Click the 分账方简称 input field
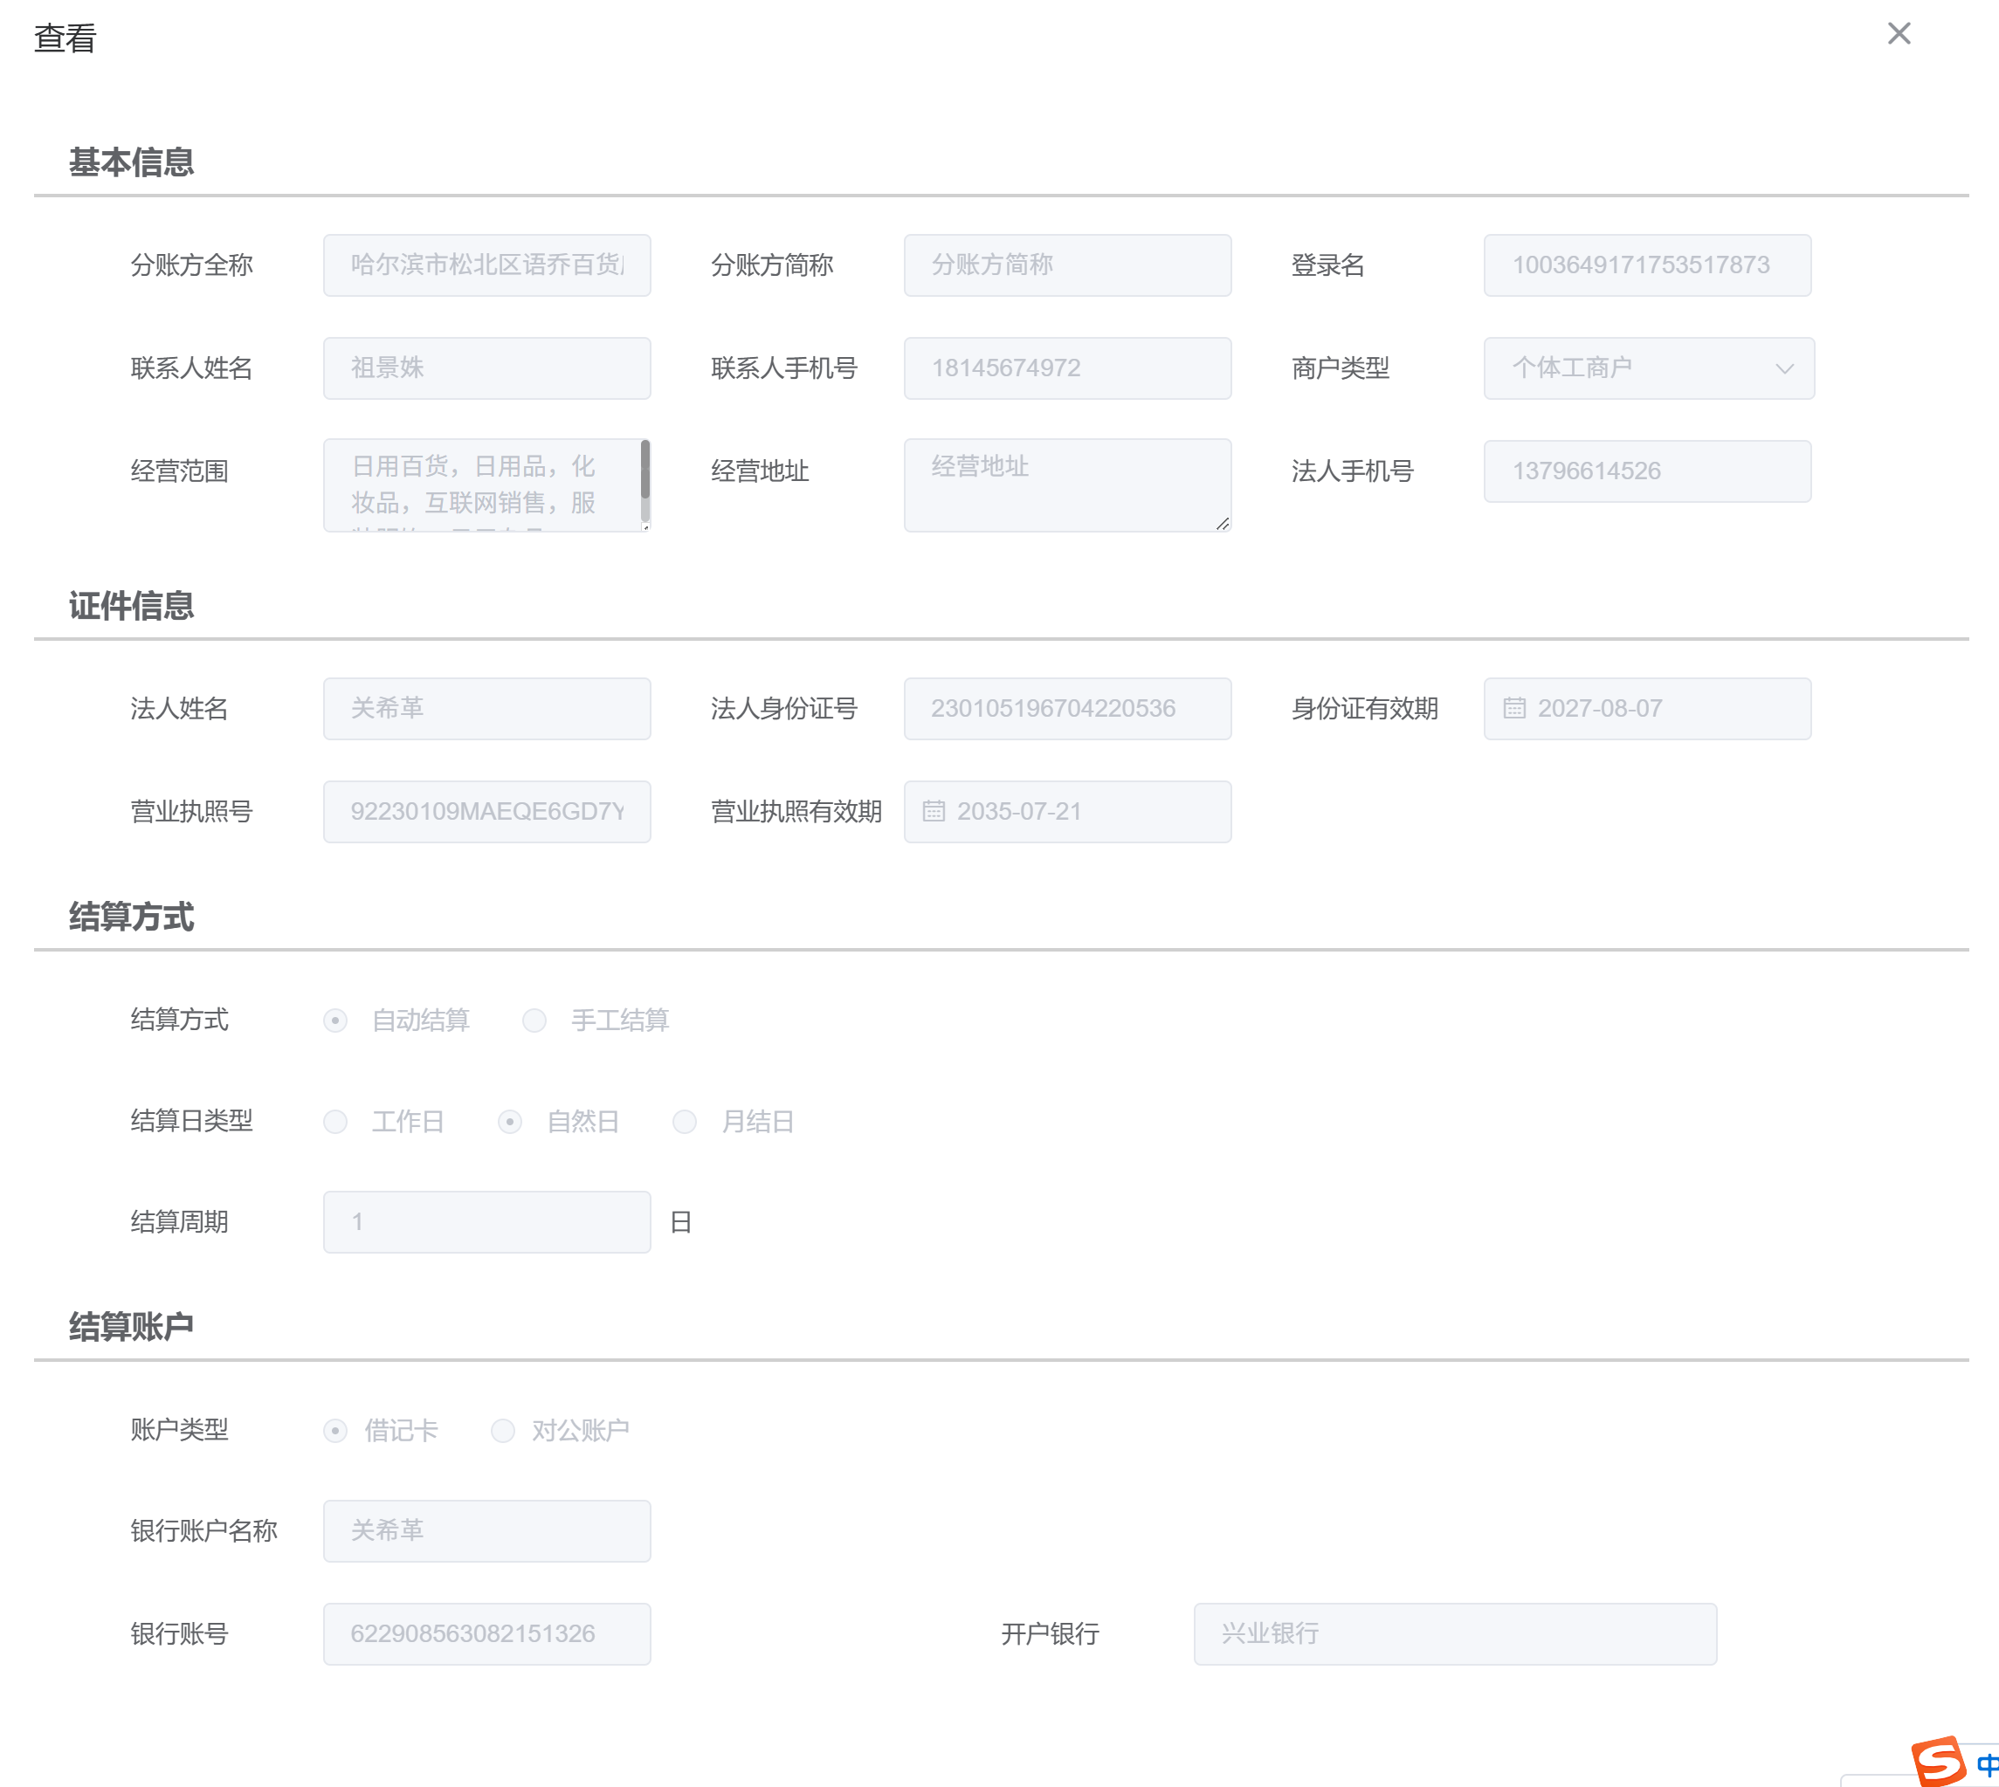 (x=1067, y=265)
